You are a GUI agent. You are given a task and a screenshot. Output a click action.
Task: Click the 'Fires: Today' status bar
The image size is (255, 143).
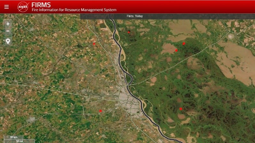[x=135, y=16]
